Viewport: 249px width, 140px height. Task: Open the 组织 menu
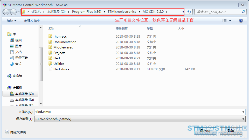tap(11, 21)
